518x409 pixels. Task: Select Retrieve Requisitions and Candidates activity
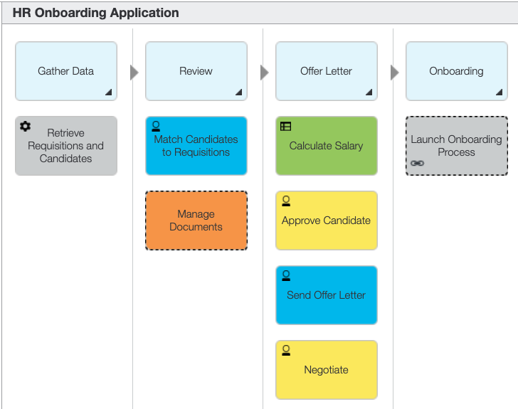(66, 146)
